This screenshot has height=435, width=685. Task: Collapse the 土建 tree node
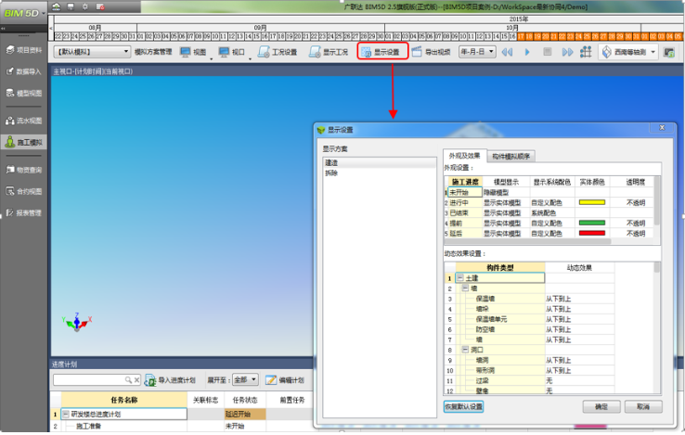[x=460, y=277]
